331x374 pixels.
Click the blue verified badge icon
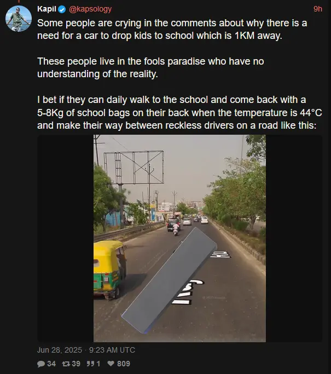coord(62,9)
